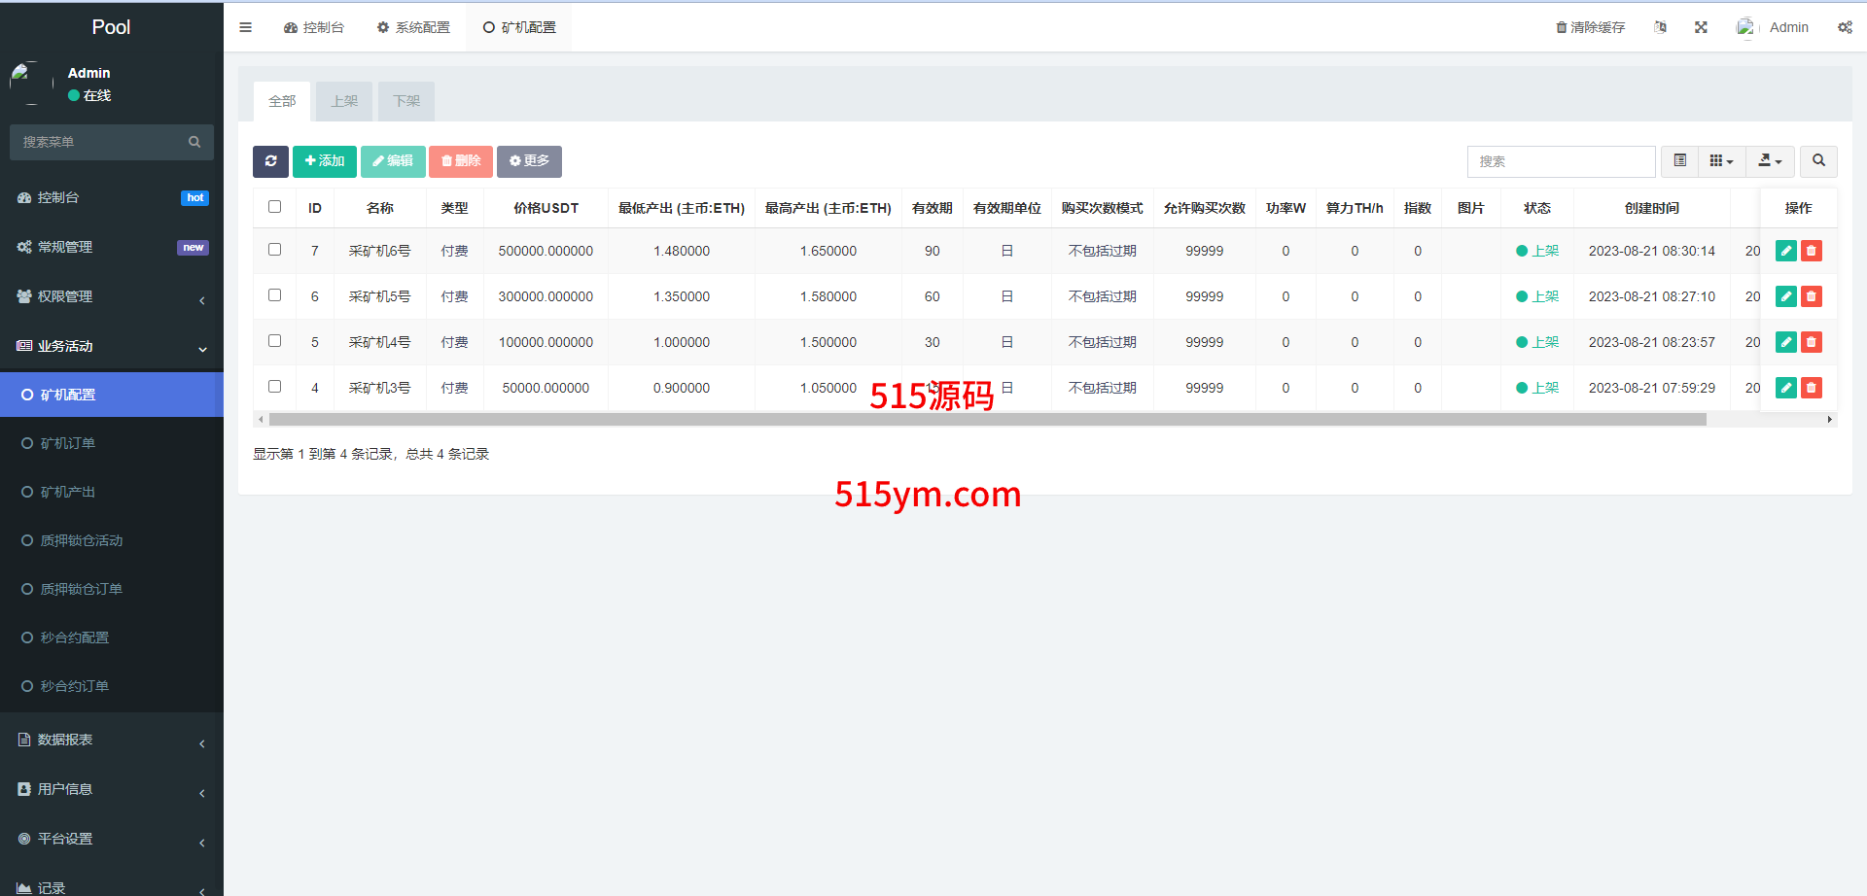Click the fullscreen icon in top bar
The height and width of the screenshot is (896, 1867).
click(1701, 27)
